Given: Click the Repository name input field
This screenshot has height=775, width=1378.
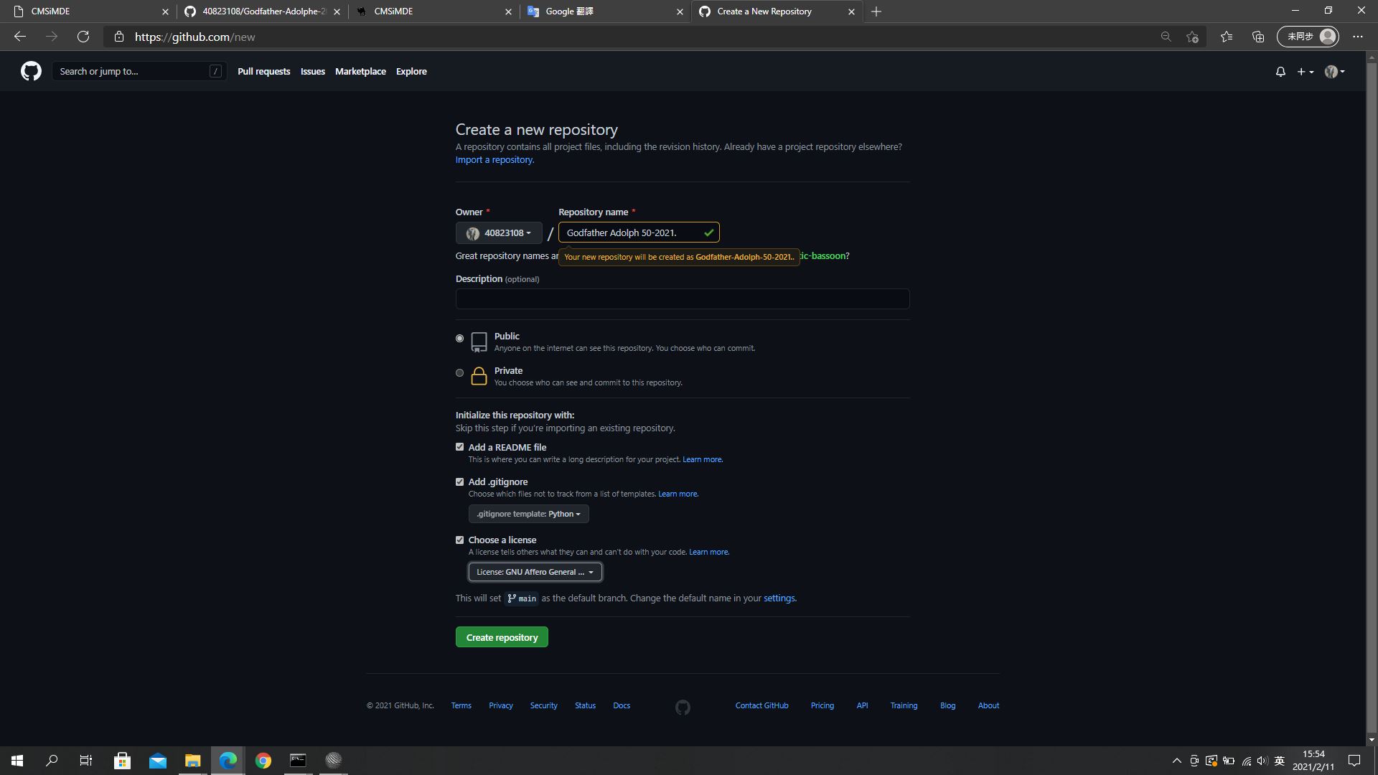Looking at the screenshot, I should pyautogui.click(x=639, y=232).
